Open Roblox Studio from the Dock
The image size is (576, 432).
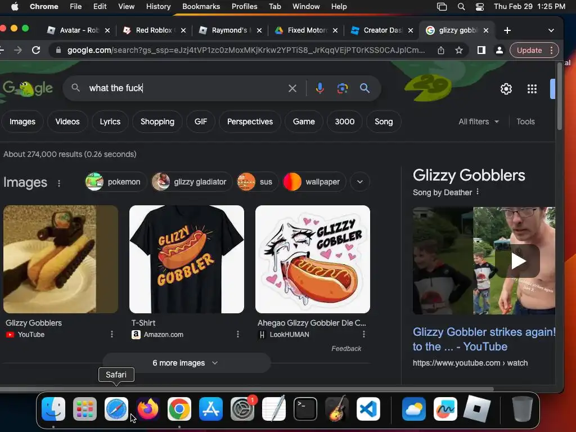coord(477,409)
